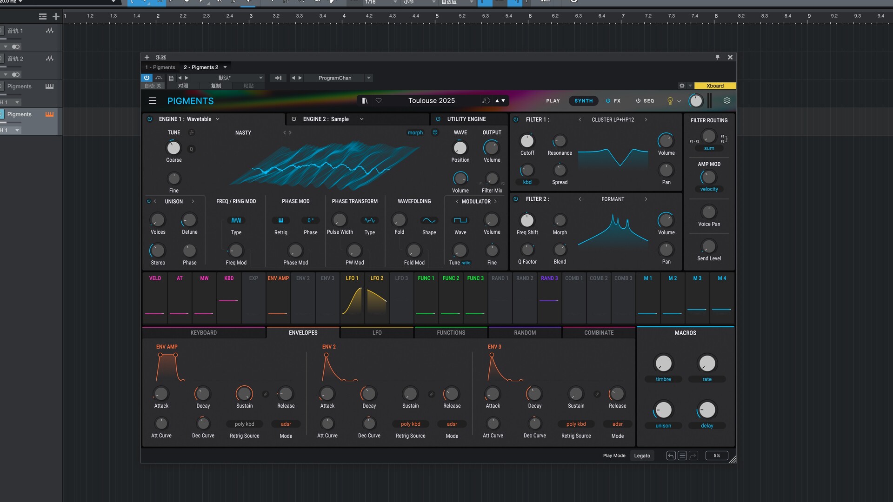Click the wavetable 3D view cube icon
The width and height of the screenshot is (893, 502).
(x=435, y=132)
